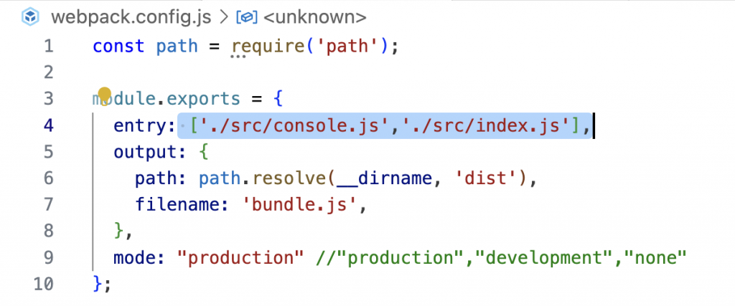Click the closing brace on line 8
The height and width of the screenshot is (306, 735).
[x=118, y=231]
